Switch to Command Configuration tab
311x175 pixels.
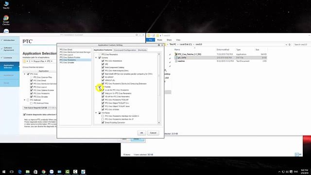tap(125, 50)
